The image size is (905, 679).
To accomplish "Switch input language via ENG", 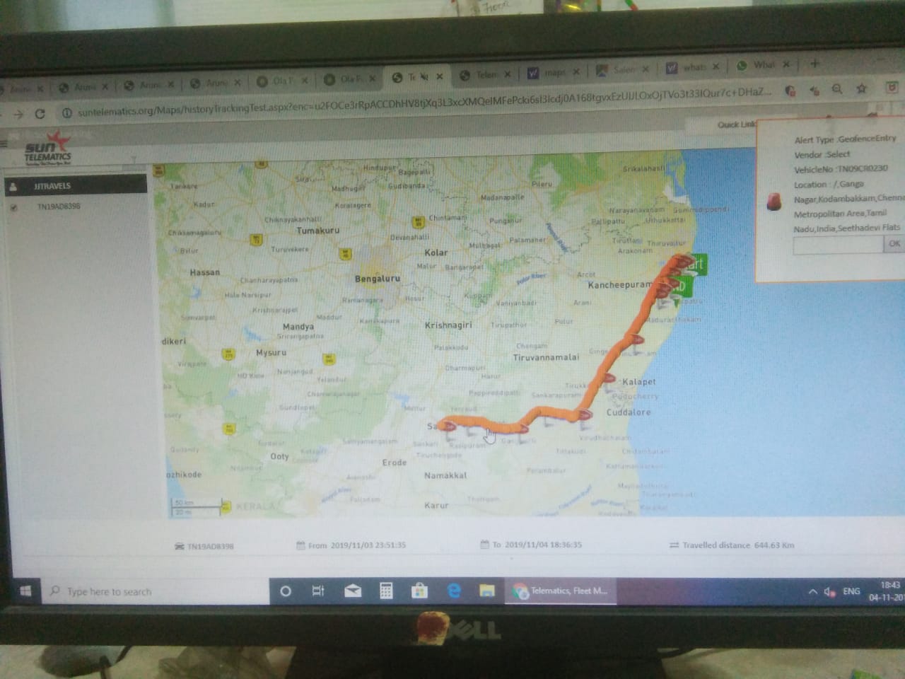I will click(x=851, y=591).
